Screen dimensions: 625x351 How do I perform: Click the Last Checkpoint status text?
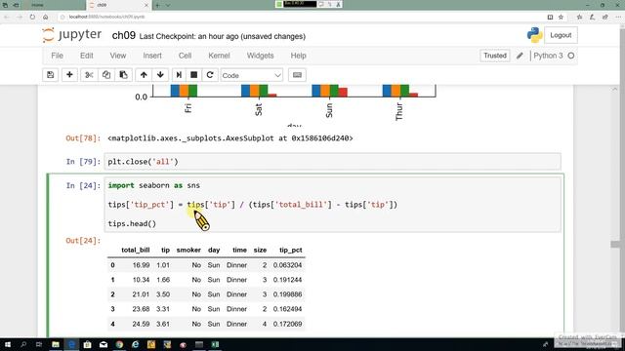222,36
